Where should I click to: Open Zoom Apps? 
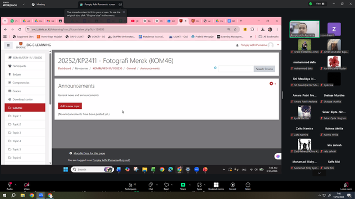point(199,186)
